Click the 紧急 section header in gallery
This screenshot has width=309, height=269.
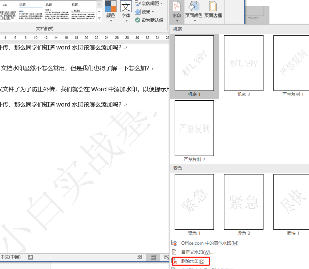click(177, 168)
